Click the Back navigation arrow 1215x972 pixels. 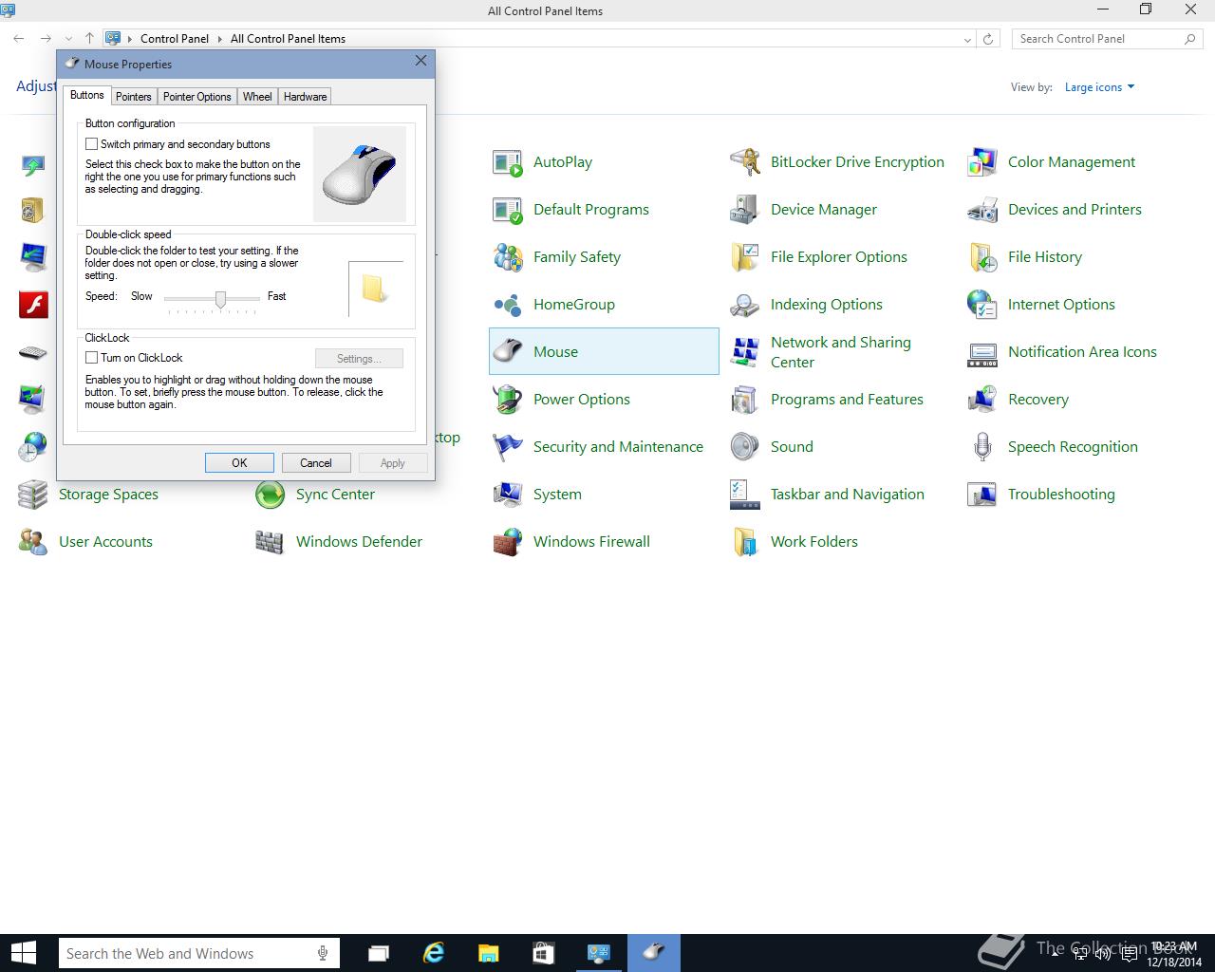coord(19,39)
